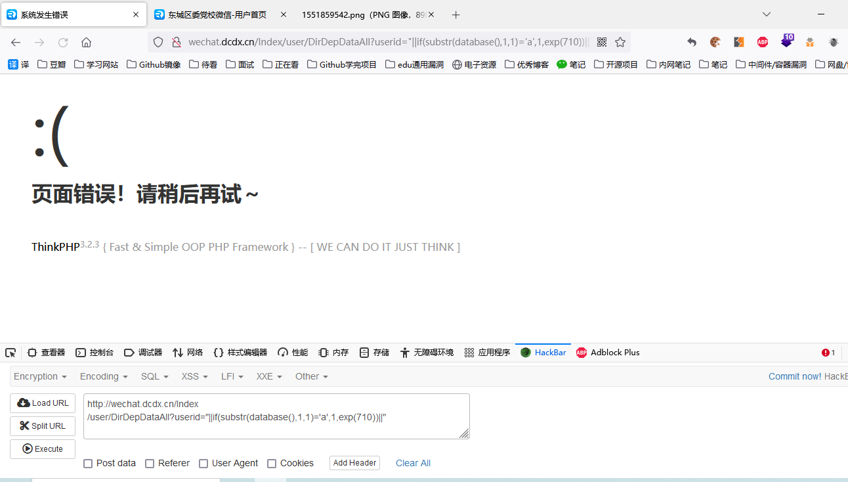Open the 学习网站 bookmark folder

click(96, 64)
